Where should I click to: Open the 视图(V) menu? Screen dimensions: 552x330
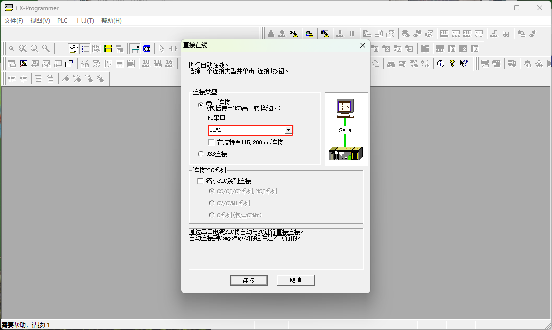(x=40, y=21)
